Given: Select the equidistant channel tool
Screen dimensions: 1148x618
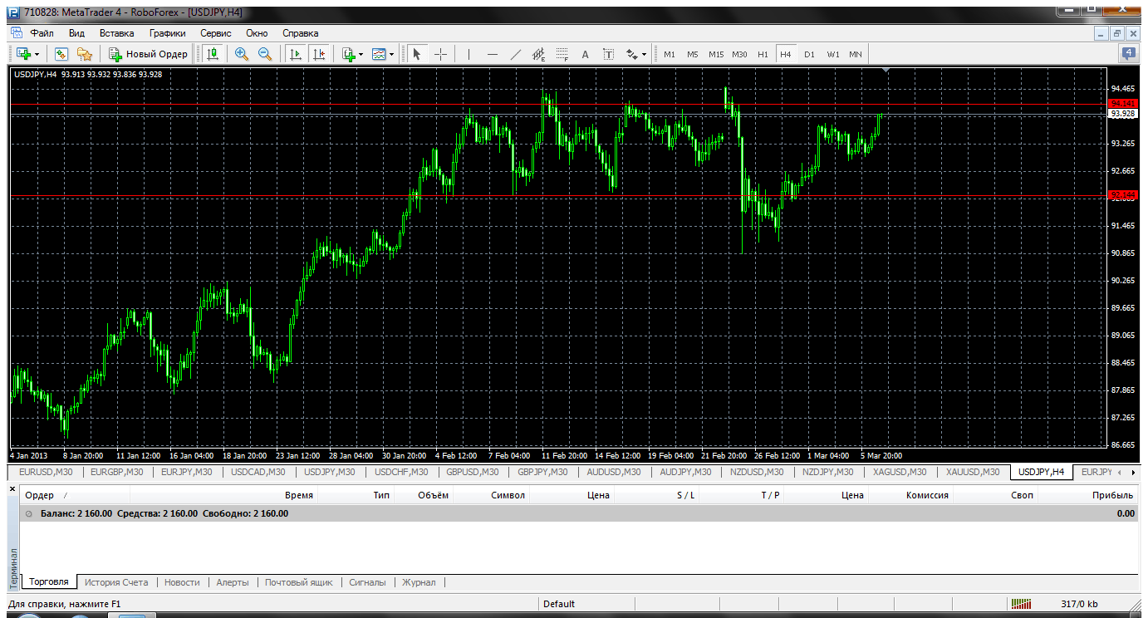Looking at the screenshot, I should [538, 54].
